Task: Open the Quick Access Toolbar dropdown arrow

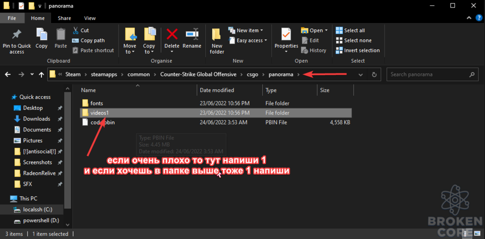Action: (39, 6)
